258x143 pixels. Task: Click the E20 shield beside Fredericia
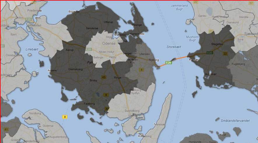[28, 19]
